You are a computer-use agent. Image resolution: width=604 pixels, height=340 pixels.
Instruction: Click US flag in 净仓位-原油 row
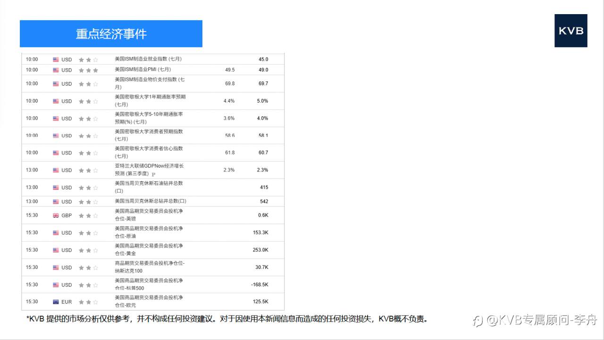tap(56, 233)
